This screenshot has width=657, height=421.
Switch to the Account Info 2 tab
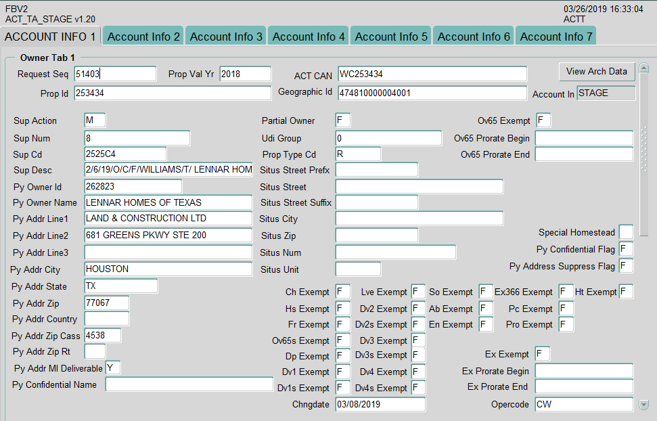click(143, 37)
